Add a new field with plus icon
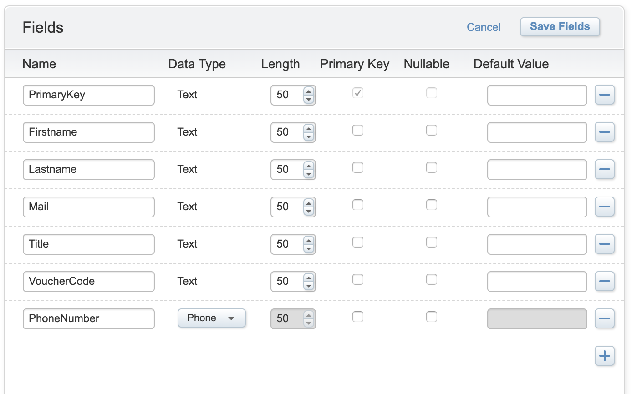The height and width of the screenshot is (394, 632). point(605,356)
